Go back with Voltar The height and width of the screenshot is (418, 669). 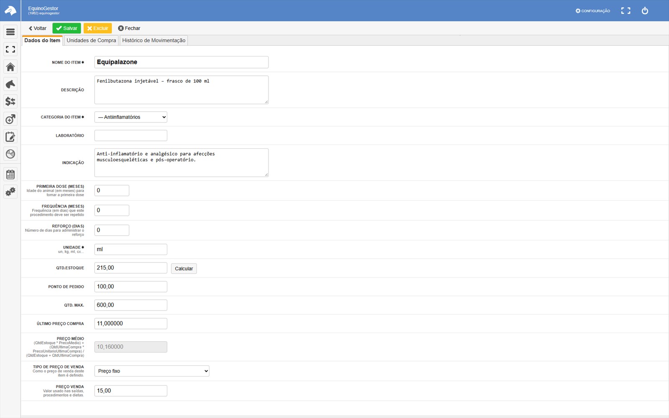click(38, 28)
